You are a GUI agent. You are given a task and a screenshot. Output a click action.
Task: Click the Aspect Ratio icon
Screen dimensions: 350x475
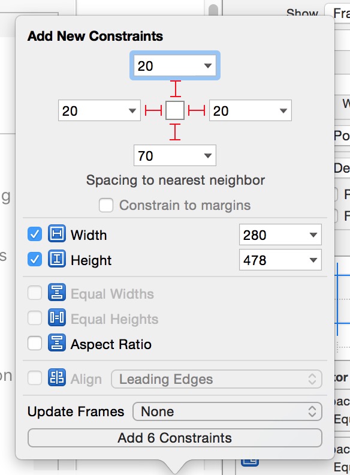(x=56, y=342)
